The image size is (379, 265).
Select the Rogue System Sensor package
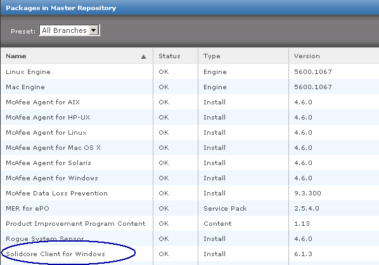pyautogui.click(x=189, y=238)
